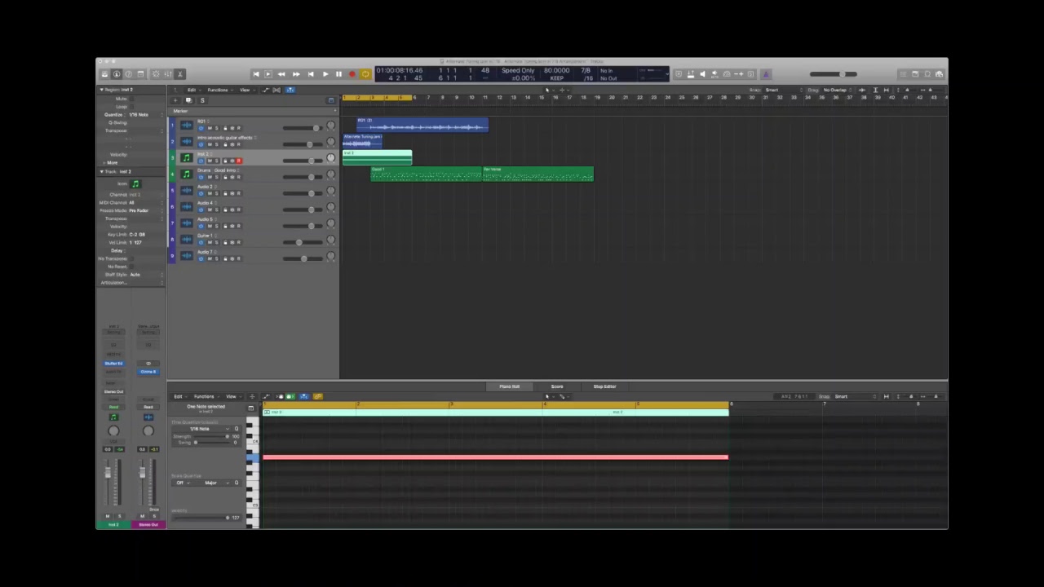
Task: Click Duplicate Track button beside plus
Action: (x=188, y=100)
